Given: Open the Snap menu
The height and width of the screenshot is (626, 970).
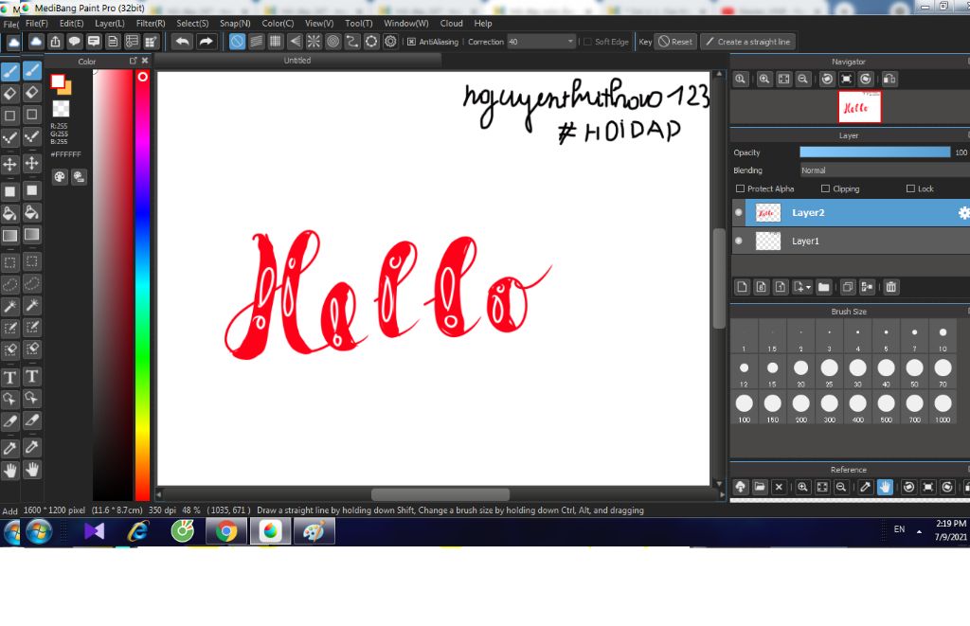Looking at the screenshot, I should (235, 23).
